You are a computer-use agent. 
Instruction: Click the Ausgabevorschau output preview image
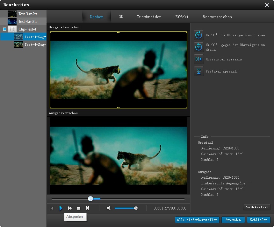pyautogui.click(x=119, y=156)
